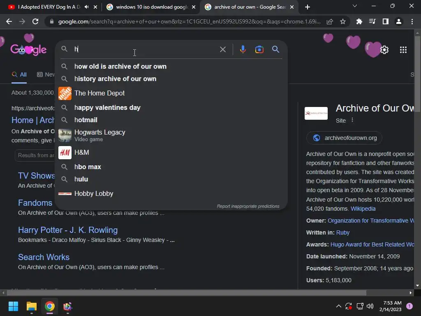
Task: Open the Wikipedia source link
Action: 363,209
